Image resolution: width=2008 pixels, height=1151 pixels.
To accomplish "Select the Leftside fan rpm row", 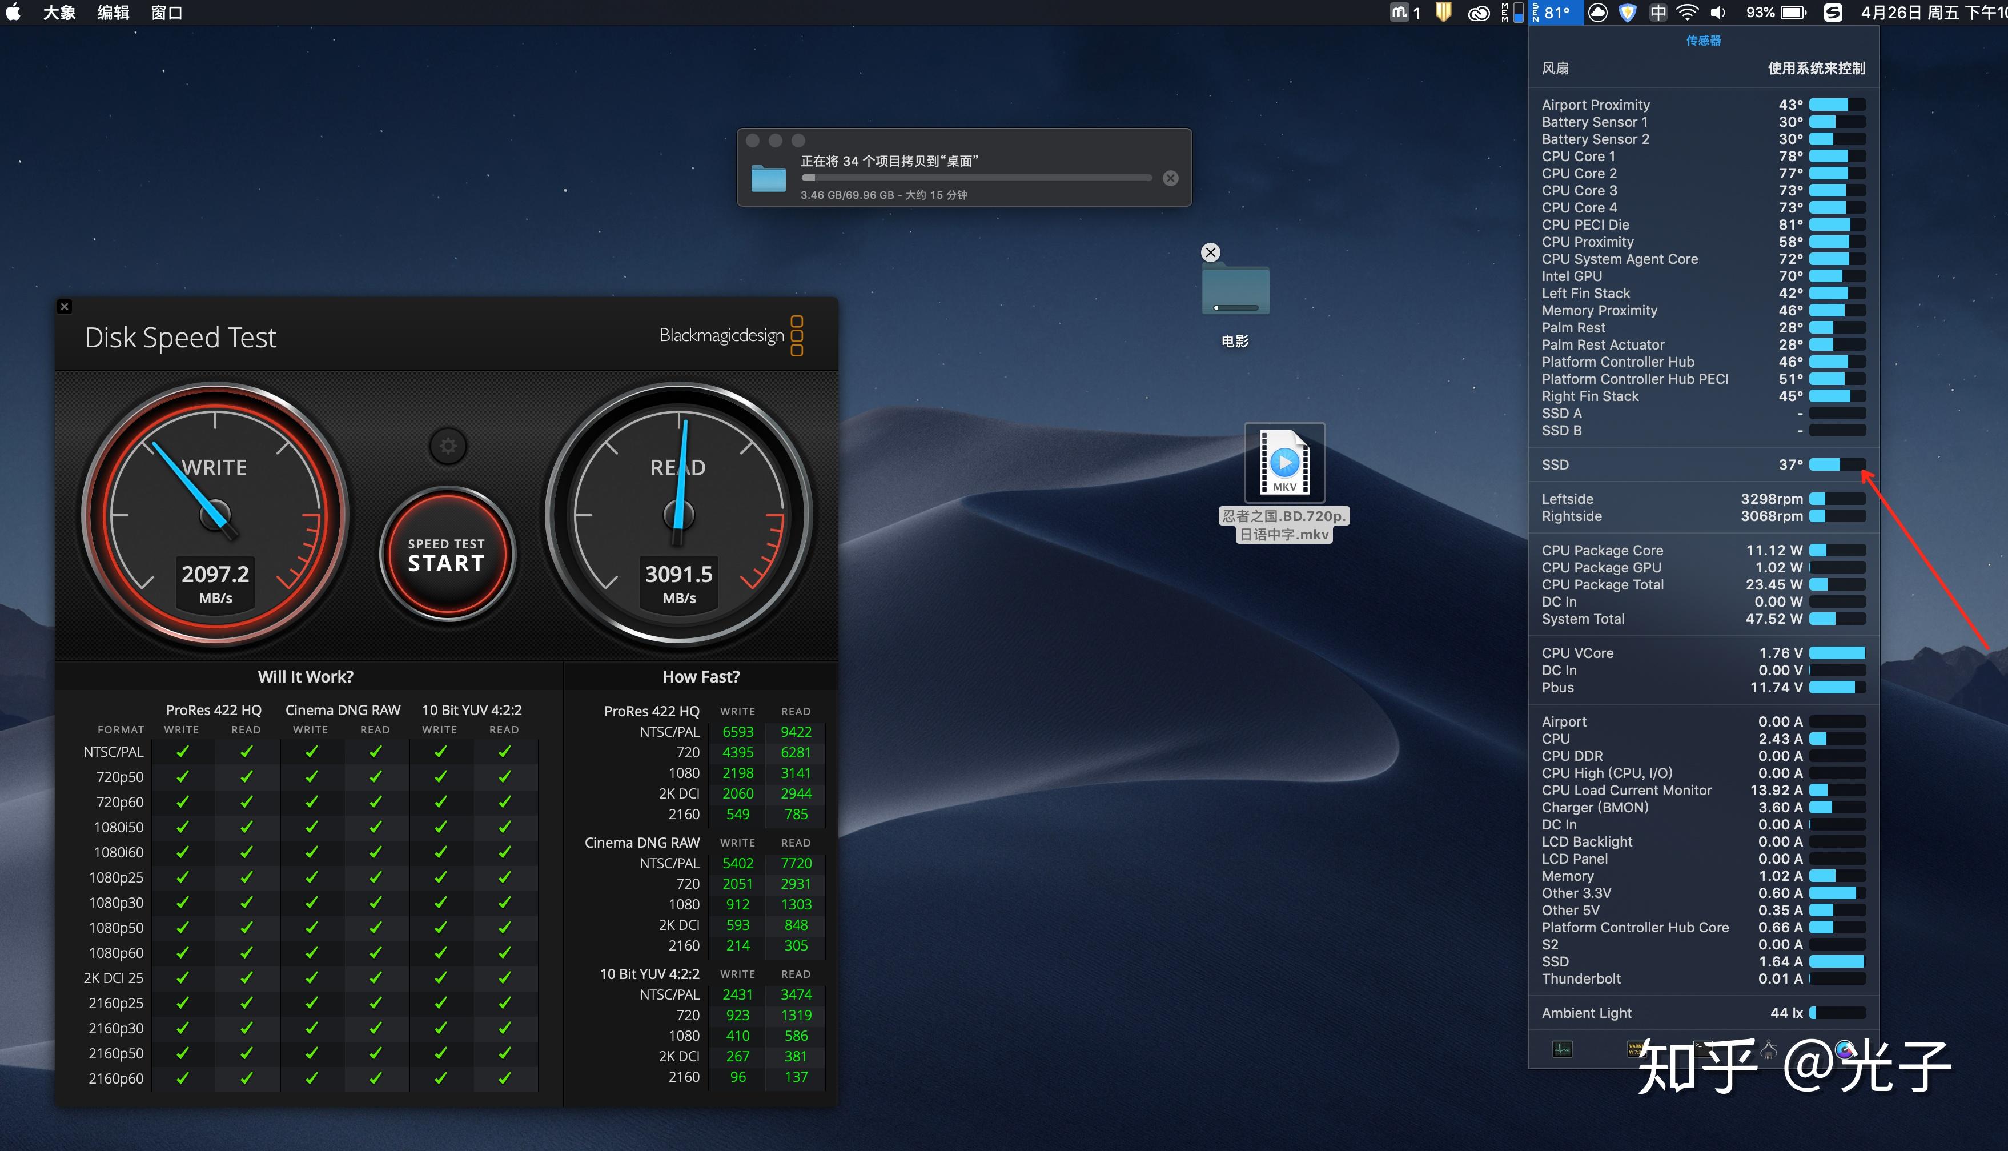I will [1703, 499].
